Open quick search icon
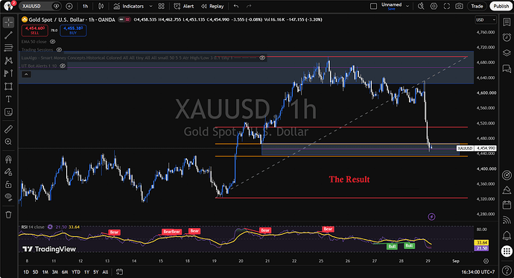Image resolution: width=514 pixels, height=278 pixels. (421, 6)
